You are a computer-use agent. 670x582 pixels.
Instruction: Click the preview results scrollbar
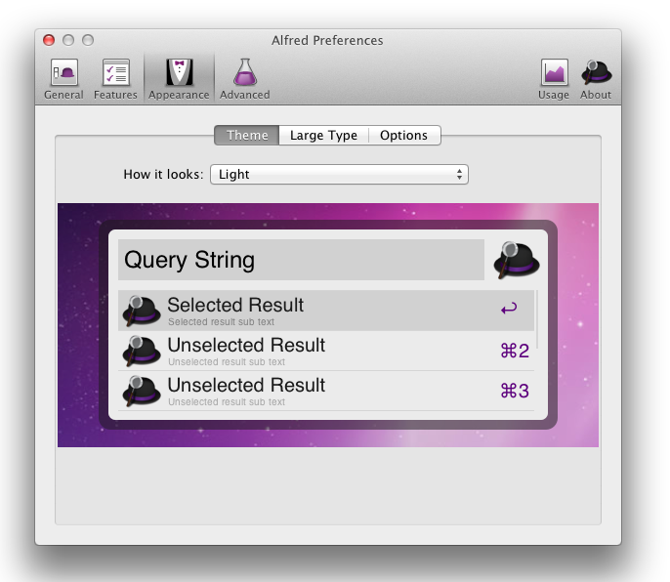537,319
